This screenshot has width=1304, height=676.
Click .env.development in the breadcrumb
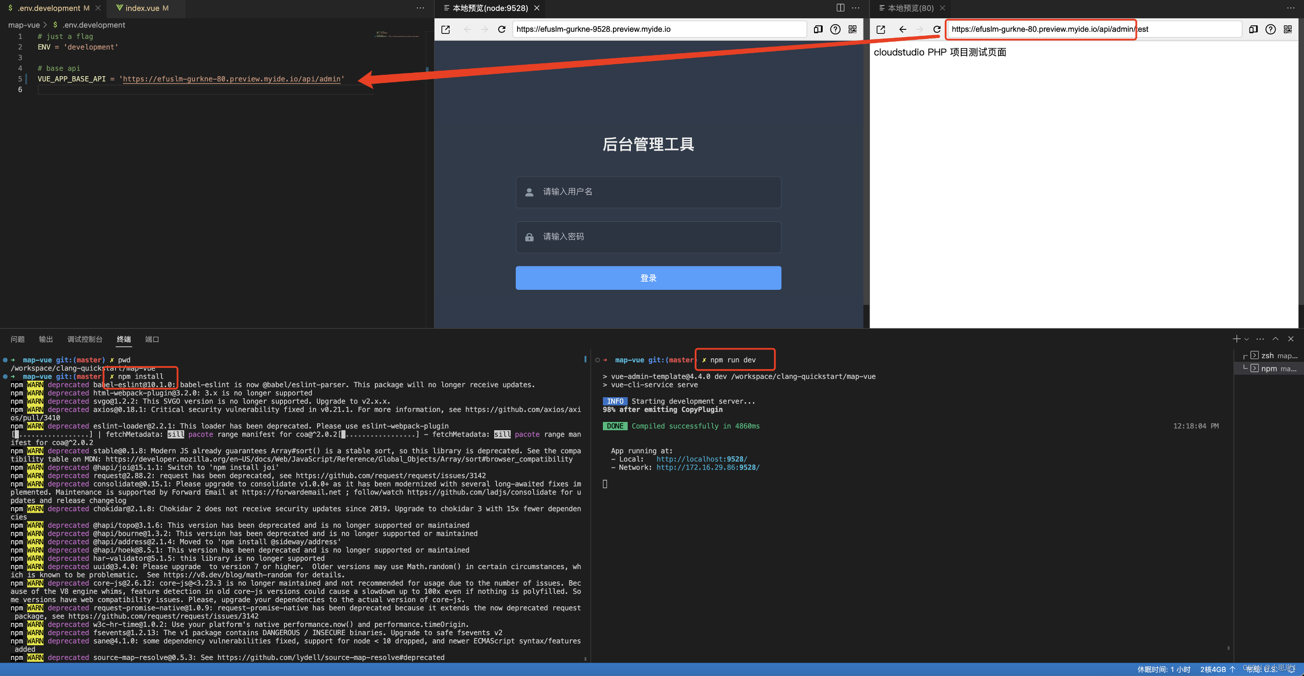pos(89,25)
